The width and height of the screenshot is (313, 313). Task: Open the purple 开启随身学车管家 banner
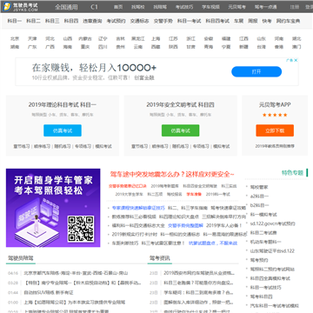[53, 208]
